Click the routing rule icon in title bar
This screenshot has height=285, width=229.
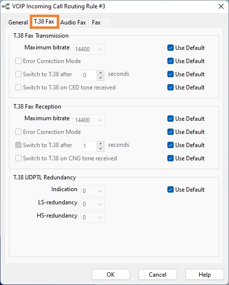pyautogui.click(x=6, y=6)
